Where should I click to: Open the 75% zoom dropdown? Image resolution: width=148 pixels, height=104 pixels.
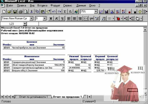tap(96, 12)
